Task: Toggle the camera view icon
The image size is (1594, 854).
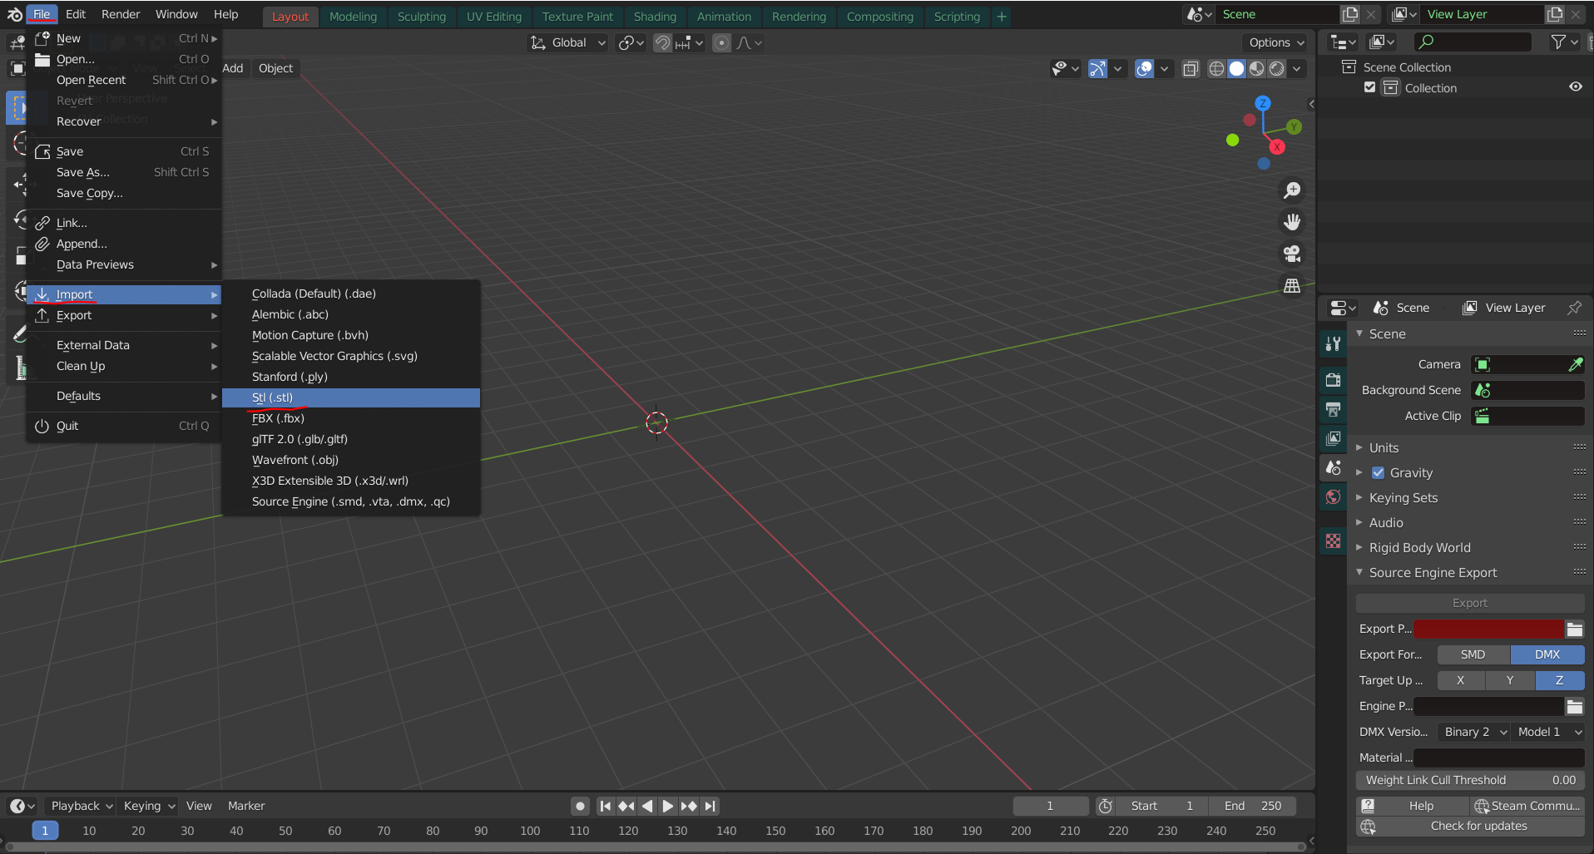Action: [1292, 254]
